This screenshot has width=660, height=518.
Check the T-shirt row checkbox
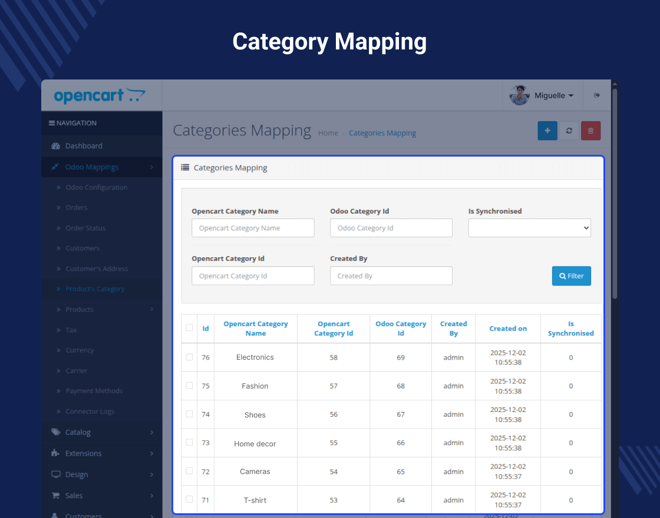pyautogui.click(x=189, y=499)
